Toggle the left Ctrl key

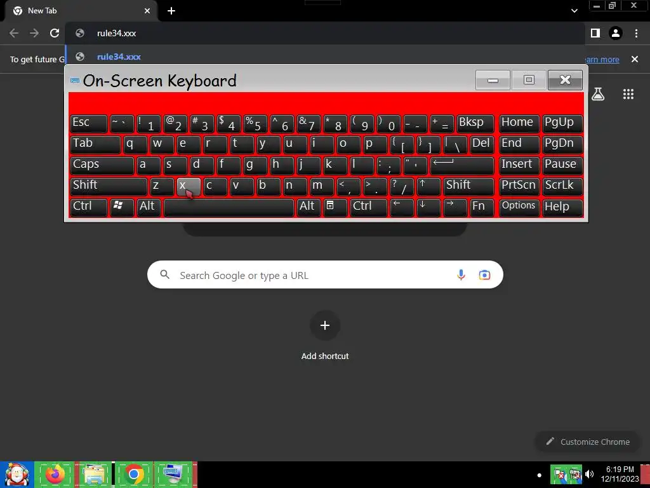tap(89, 207)
